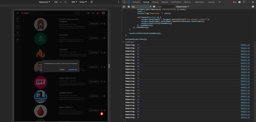The height and width of the screenshot is (122, 256).
Task: Click the YouTube create video camera icon
Action: (89, 13)
